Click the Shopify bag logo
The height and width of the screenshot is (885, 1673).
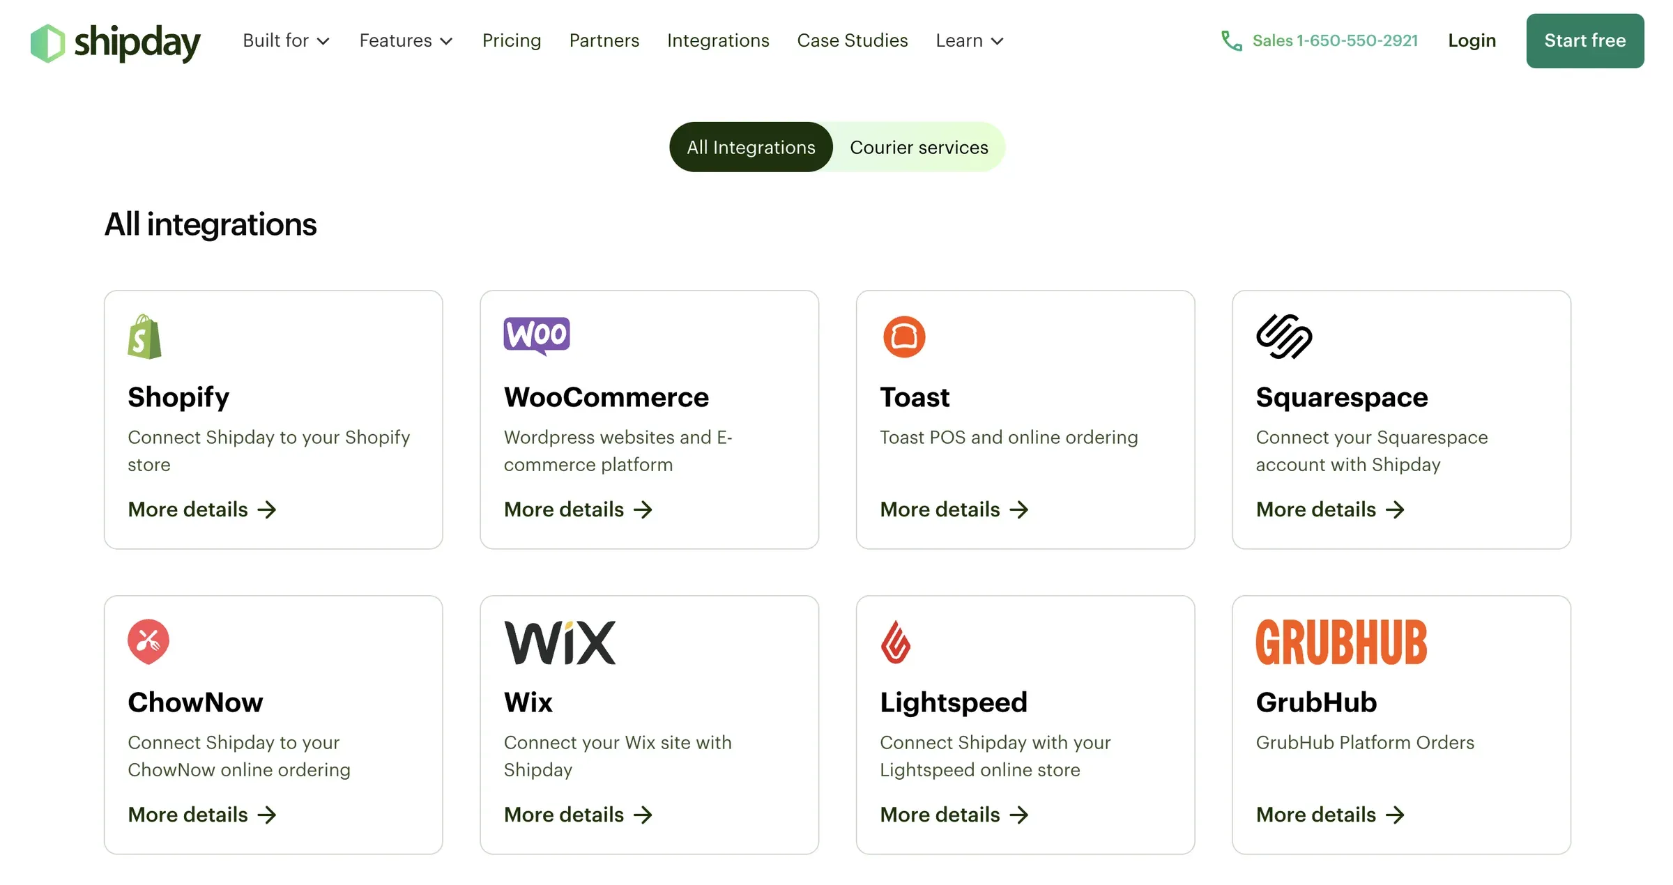click(145, 337)
